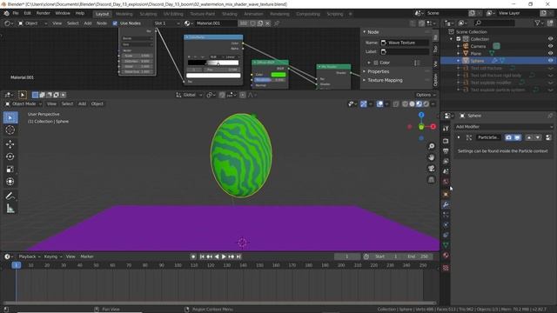The width and height of the screenshot is (557, 313).
Task: Toggle visibility eye of Collection in outliner
Action: coord(550,39)
